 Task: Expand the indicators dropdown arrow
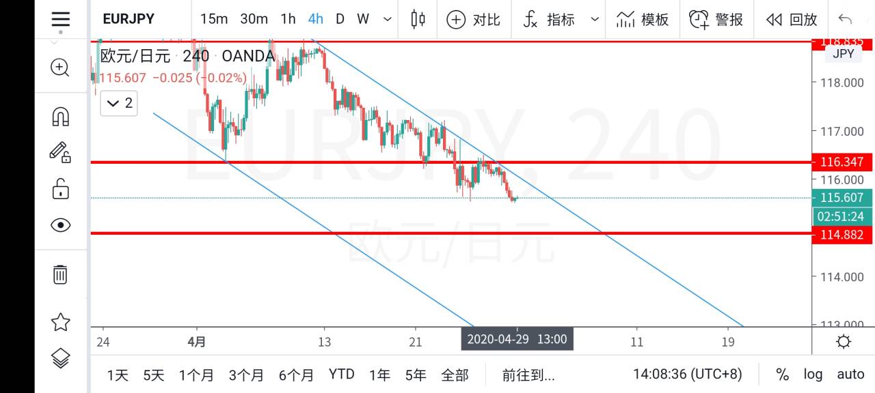pyautogui.click(x=594, y=19)
